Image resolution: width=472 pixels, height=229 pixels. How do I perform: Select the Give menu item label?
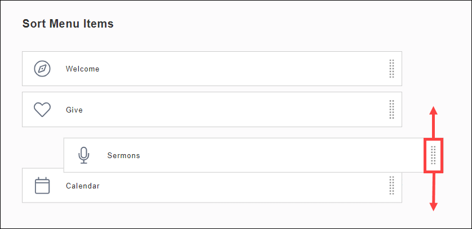(x=74, y=110)
